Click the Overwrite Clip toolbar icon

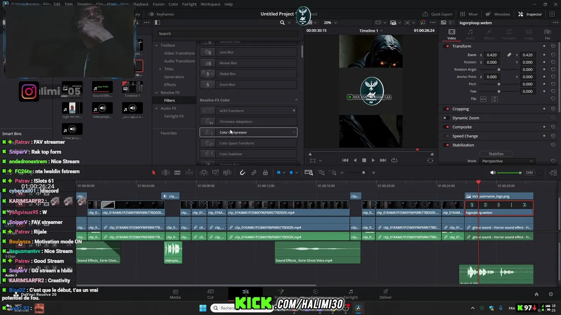215,173
